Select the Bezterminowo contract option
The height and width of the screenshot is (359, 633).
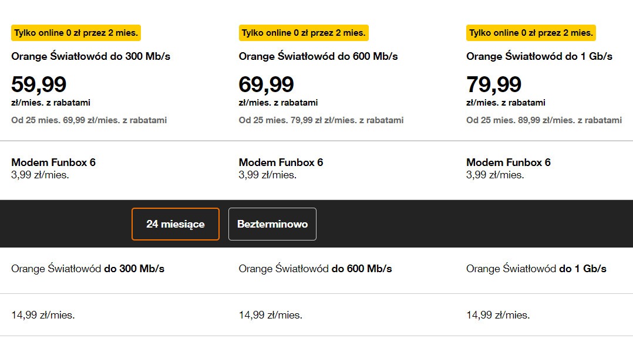point(272,223)
